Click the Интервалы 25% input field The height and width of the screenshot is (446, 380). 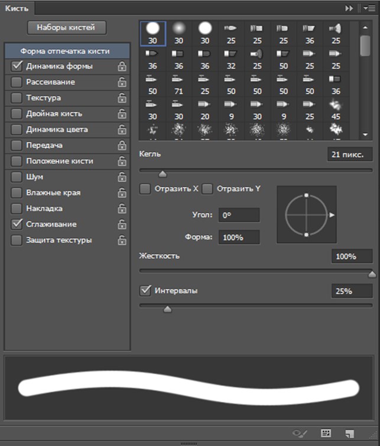click(x=352, y=291)
